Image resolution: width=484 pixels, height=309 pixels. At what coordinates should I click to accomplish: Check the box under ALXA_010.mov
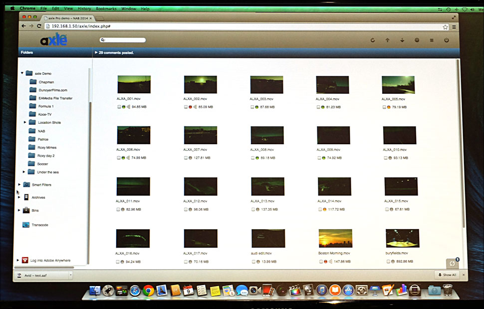385,158
